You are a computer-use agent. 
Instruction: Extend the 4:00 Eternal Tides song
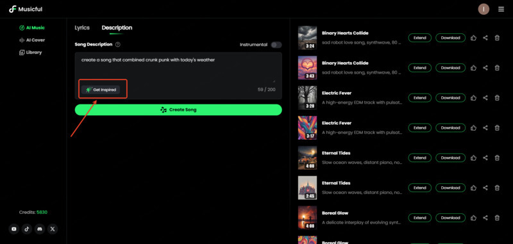[x=420, y=158]
